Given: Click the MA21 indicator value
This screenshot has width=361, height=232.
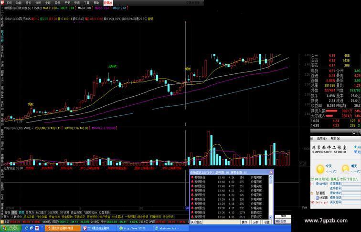Looking at the screenshot, I should pos(68,8).
